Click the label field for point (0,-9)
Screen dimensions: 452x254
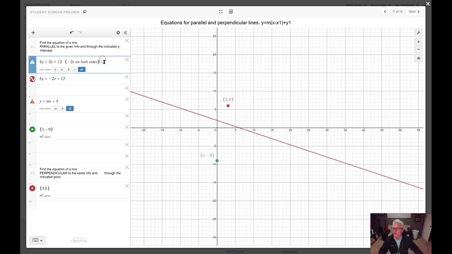click(90, 137)
